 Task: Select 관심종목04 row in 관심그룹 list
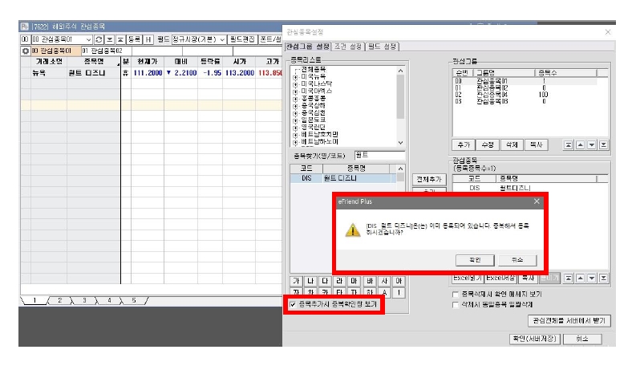[524, 95]
